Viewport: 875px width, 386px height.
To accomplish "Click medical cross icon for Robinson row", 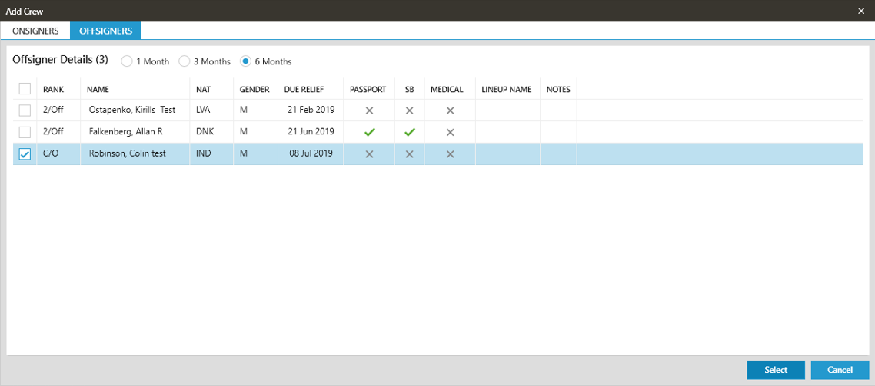I will click(x=451, y=154).
